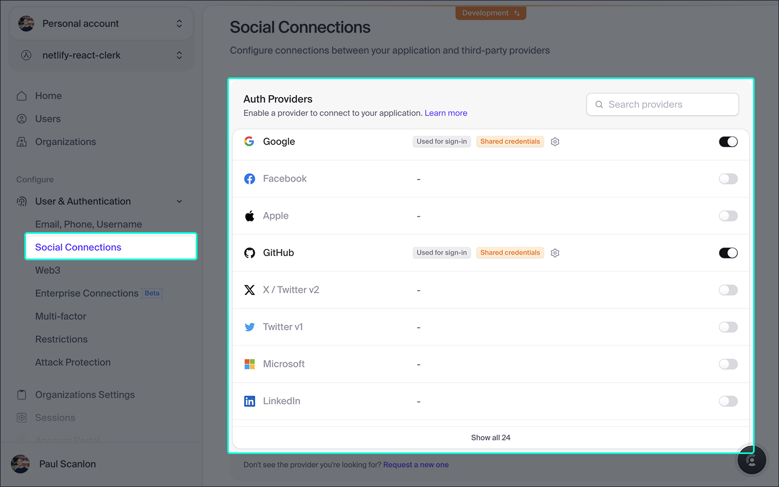Image resolution: width=779 pixels, height=487 pixels.
Task: Click the Twitter v1 bird icon
Action: tap(249, 327)
